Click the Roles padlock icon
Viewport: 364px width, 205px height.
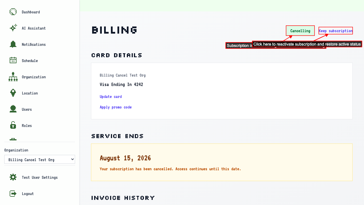pos(13,125)
